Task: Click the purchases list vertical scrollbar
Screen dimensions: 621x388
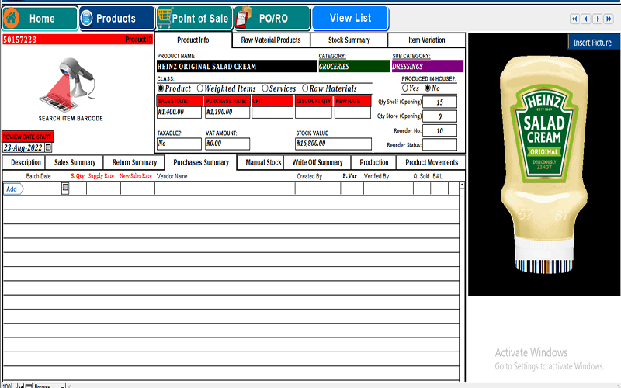Action: (x=463, y=272)
